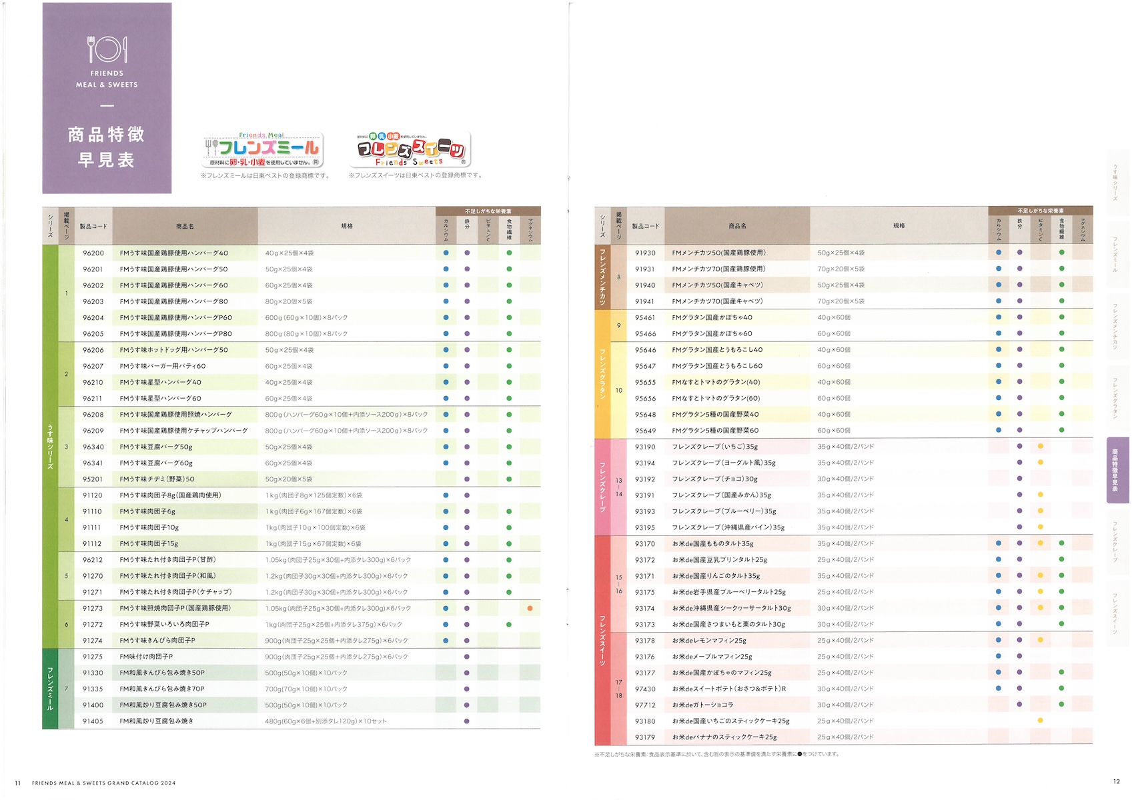Click the Friends Meal フレンズミール logo

262,150
